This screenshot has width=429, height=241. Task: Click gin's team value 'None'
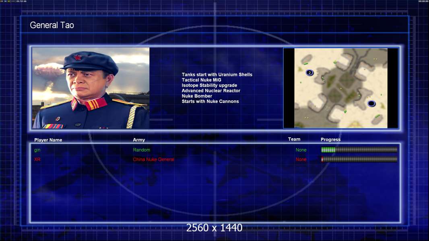pos(301,150)
